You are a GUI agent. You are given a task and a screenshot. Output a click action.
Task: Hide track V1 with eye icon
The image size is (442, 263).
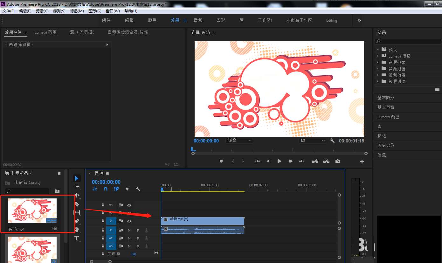pos(129,221)
